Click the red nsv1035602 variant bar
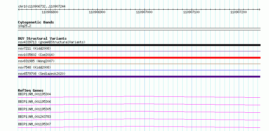 139,58
